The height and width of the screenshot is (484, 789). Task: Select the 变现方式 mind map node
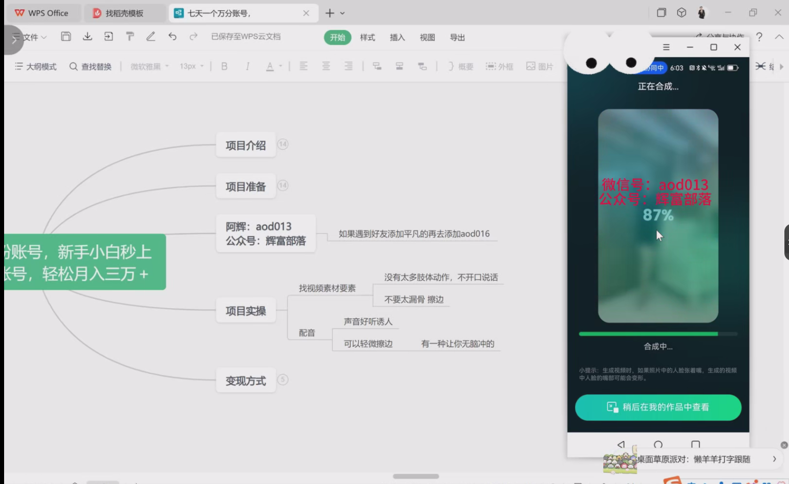click(x=246, y=381)
